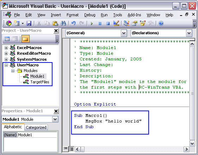Open the (Declarations) procedure dropdown
The width and height of the screenshot is (198, 155).
(x=189, y=33)
